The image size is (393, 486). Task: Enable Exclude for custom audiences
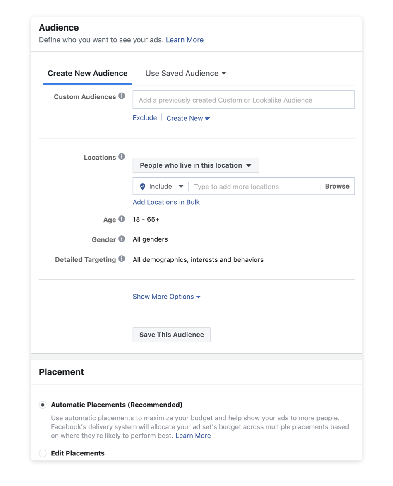[144, 117]
